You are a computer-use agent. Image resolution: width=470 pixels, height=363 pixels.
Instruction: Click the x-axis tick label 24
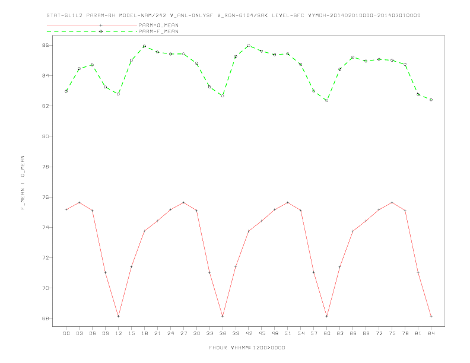click(x=170, y=333)
